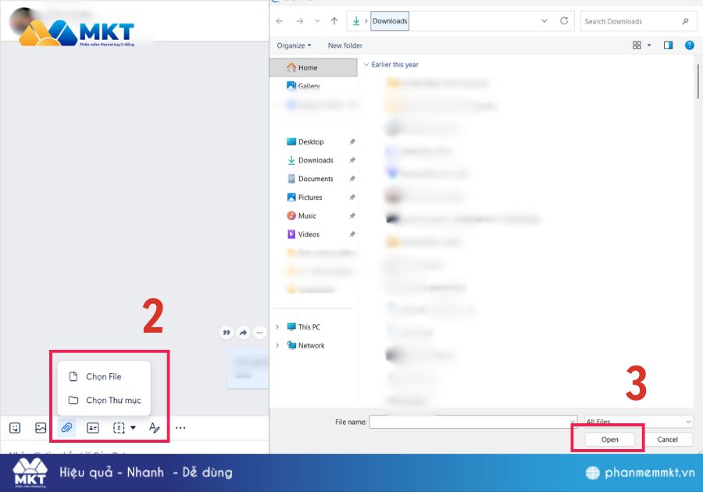Open the sticker emoji picker
The height and width of the screenshot is (492, 703).
tap(15, 428)
